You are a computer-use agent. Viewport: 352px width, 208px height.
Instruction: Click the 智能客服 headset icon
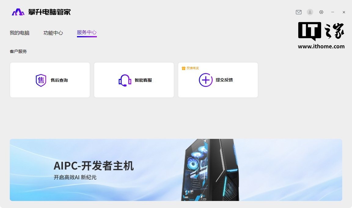click(125, 80)
